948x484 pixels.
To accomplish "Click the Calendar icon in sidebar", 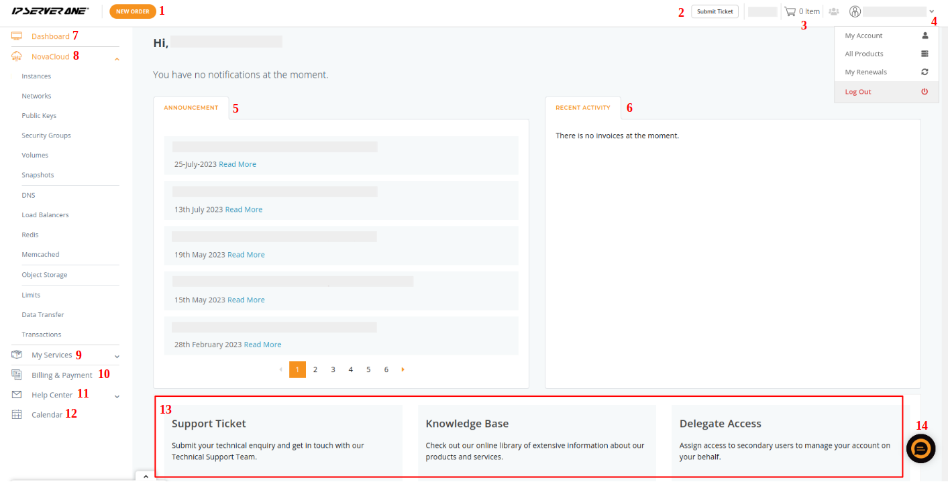I will [x=17, y=414].
